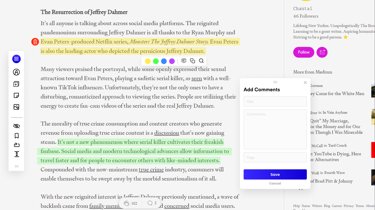
Task: Click the red trash delete highlight icon
Action: point(35,42)
